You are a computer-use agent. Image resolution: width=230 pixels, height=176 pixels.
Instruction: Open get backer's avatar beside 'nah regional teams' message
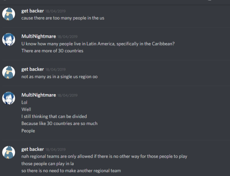9,152
